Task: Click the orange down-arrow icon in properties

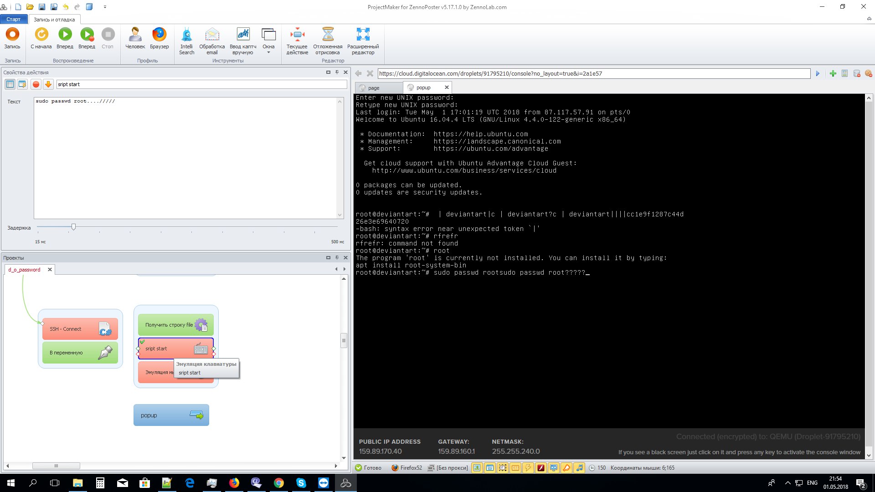Action: pos(48,84)
